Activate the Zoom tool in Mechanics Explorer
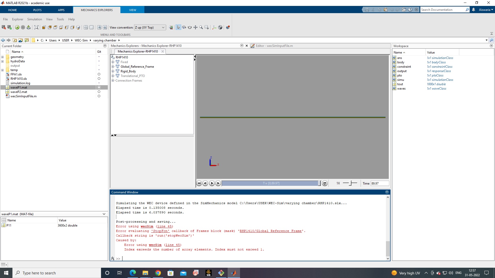This screenshot has height=278, width=495. point(201,27)
